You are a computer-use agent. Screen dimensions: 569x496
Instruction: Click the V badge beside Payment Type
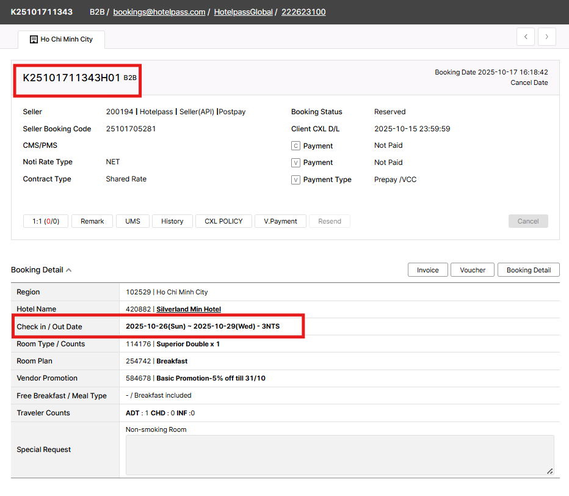(295, 180)
